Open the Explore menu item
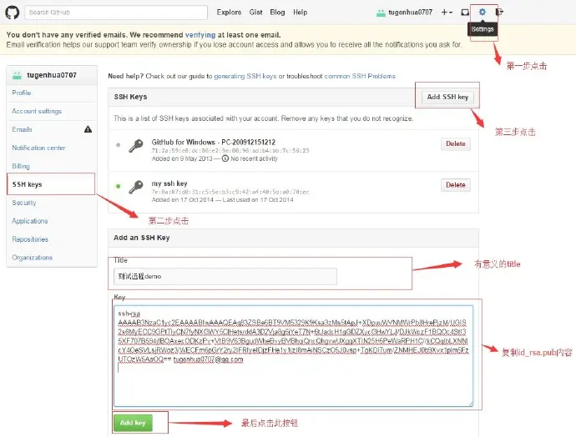Image resolution: width=576 pixels, height=437 pixels. pyautogui.click(x=229, y=13)
